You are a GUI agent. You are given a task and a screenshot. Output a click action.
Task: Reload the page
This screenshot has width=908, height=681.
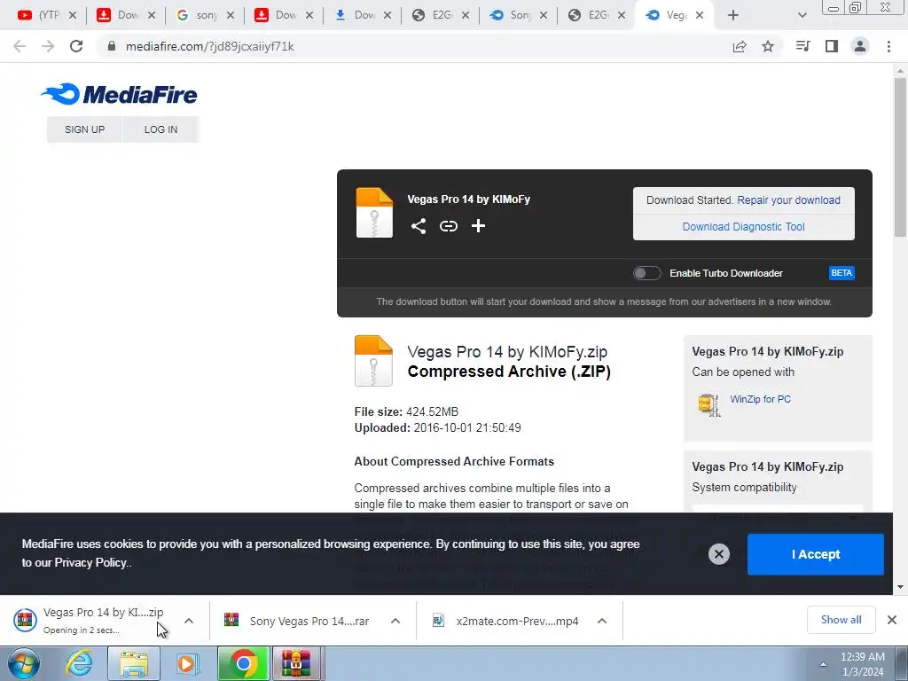click(x=76, y=46)
